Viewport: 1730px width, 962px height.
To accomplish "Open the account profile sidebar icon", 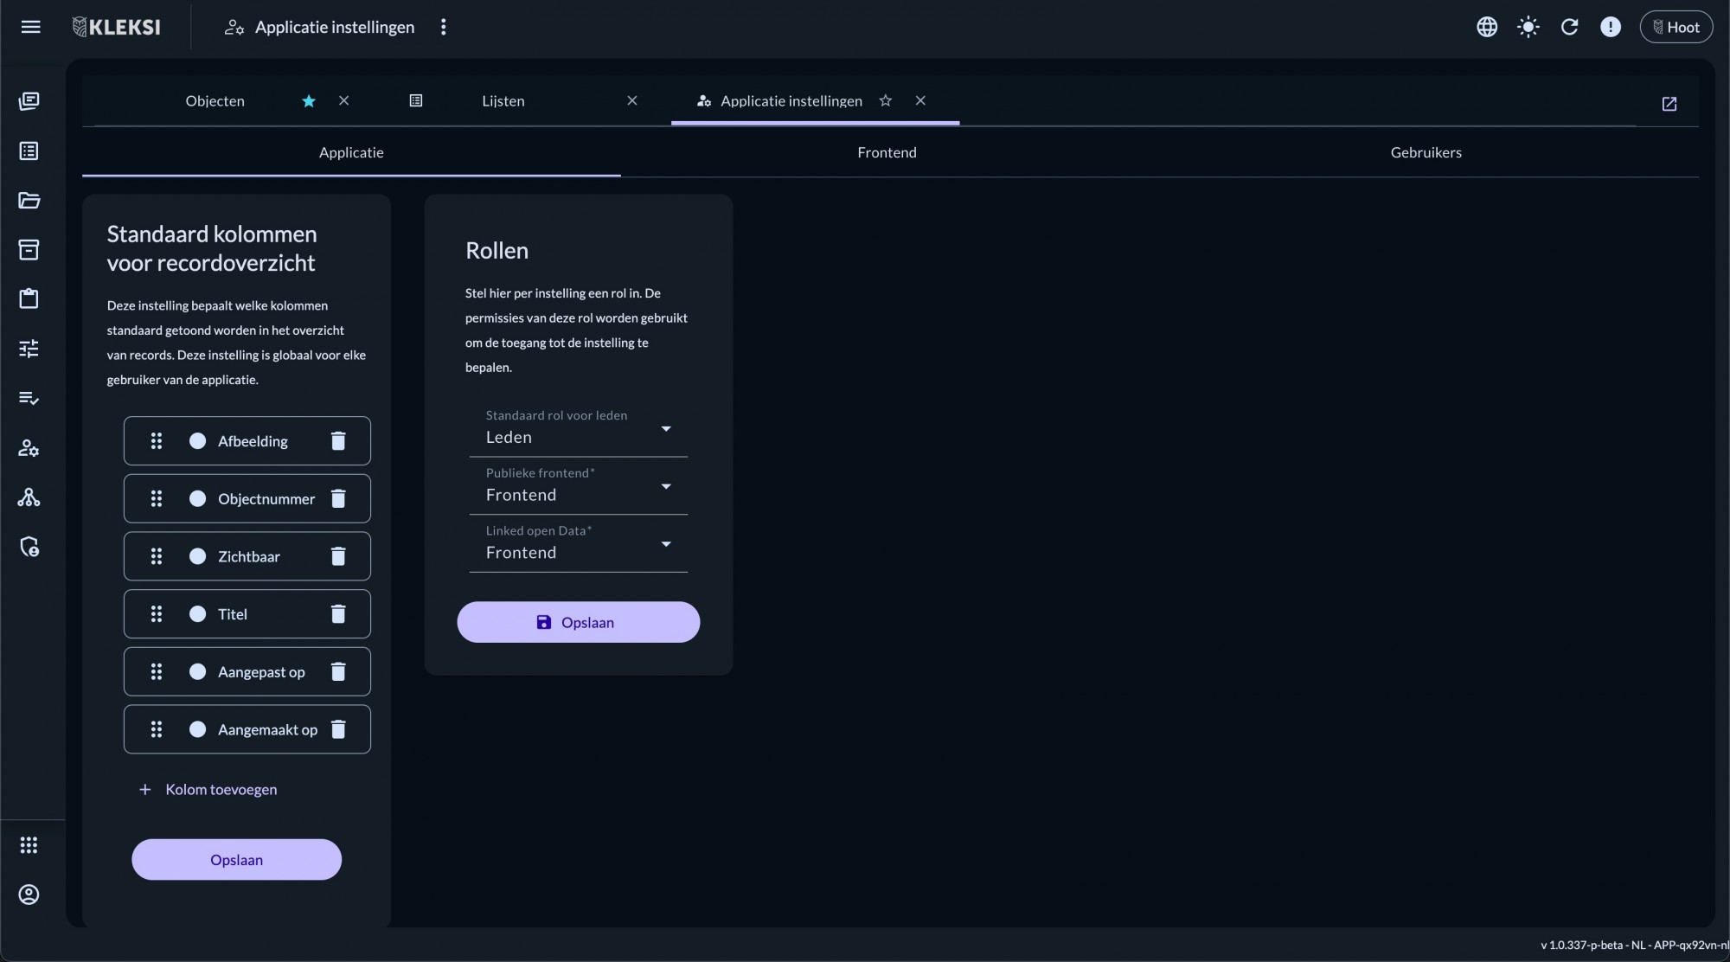I will coord(29,895).
